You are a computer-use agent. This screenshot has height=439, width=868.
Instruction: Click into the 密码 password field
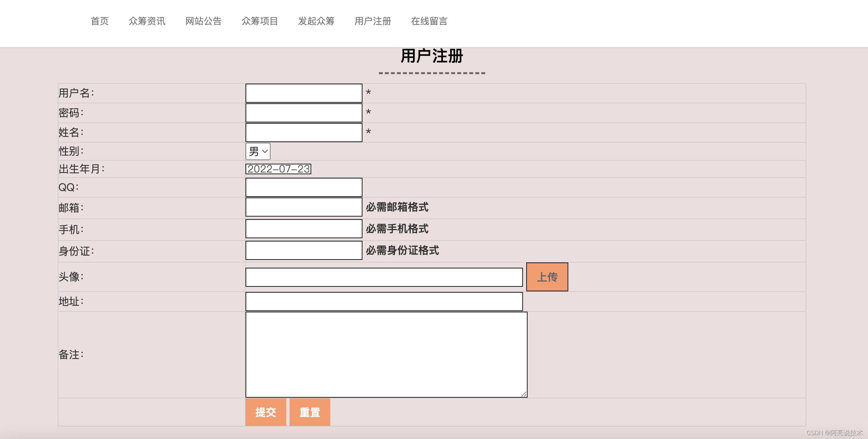[304, 113]
